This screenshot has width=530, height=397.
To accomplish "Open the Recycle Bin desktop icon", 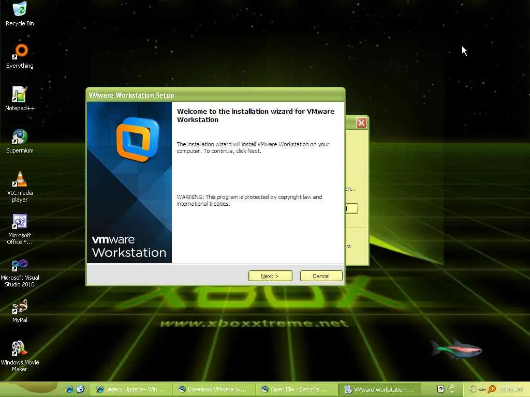I will (x=20, y=14).
